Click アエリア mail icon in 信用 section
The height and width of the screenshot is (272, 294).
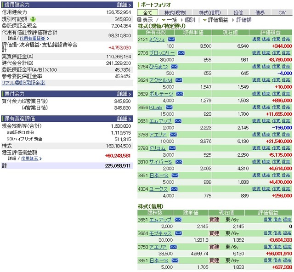point(173,247)
